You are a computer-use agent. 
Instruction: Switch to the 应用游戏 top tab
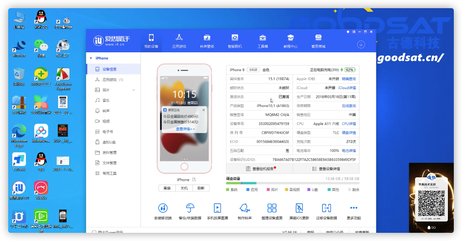coord(179,41)
